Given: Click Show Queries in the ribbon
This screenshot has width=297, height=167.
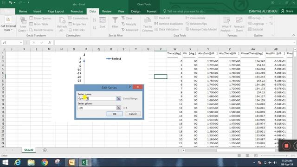Looking at the screenshot, I should (x=40, y=18).
